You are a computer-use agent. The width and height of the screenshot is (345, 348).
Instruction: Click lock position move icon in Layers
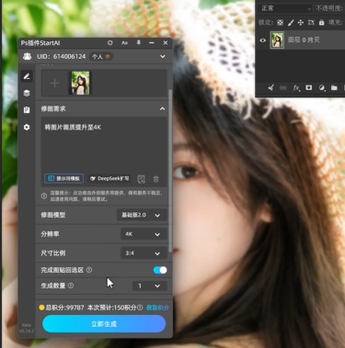point(301,23)
